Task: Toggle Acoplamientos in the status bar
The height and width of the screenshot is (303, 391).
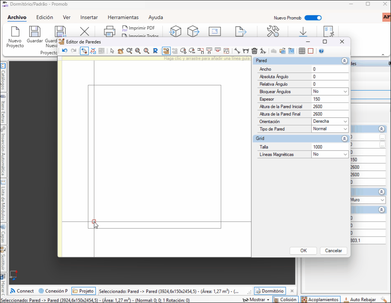Action: point(320,300)
